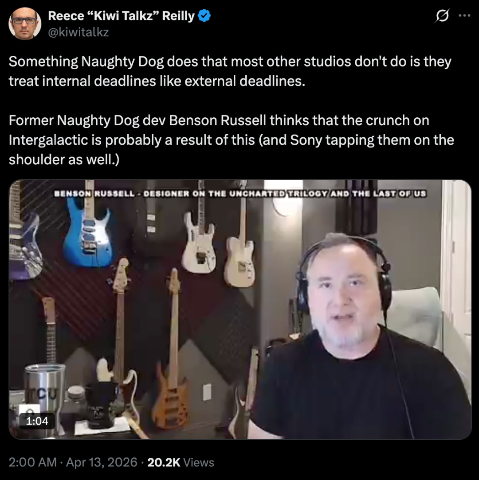Click the tweet paragraph about internal deadlines
Screen dimensions: 479x480
(230, 71)
